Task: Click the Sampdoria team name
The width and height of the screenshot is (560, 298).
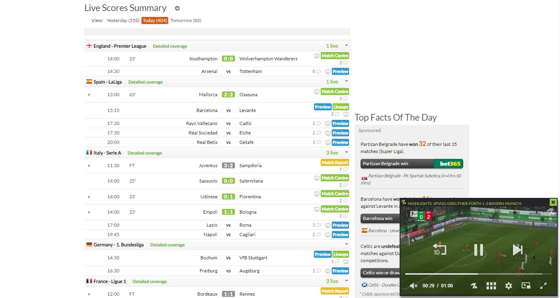Action: coord(250,166)
